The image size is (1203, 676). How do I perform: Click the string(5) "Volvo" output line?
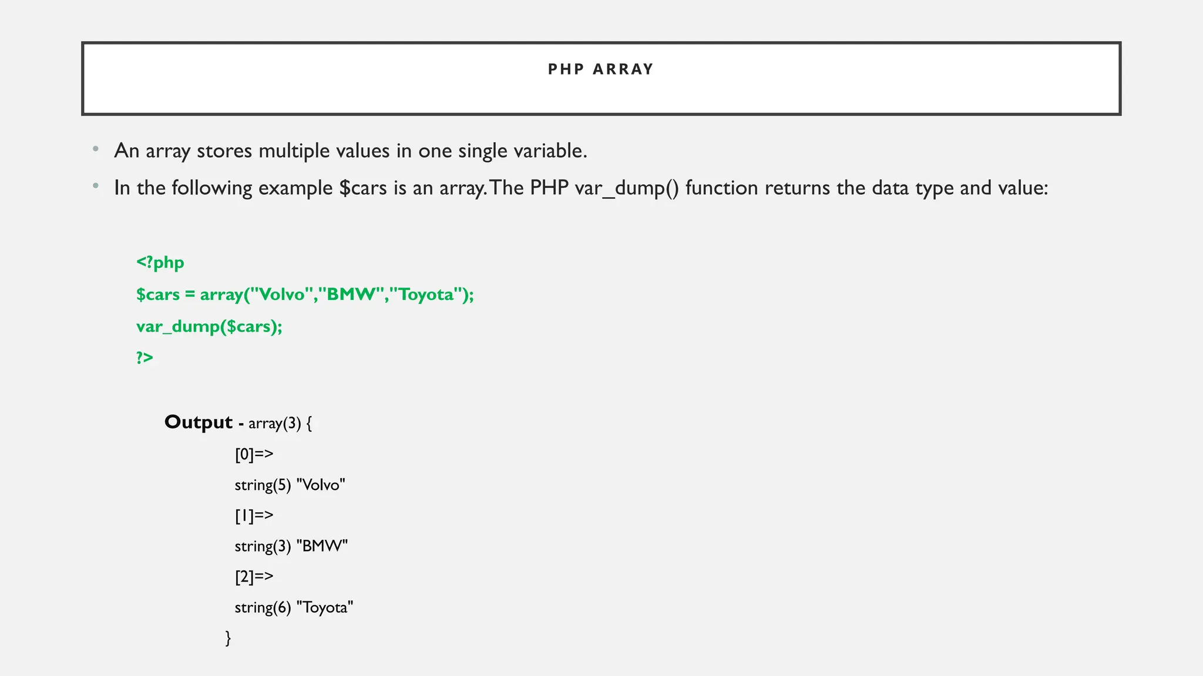pyautogui.click(x=290, y=485)
